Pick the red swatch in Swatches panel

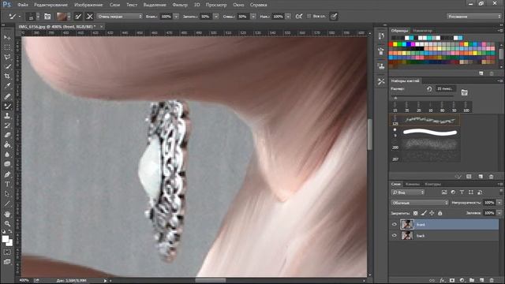pyautogui.click(x=391, y=44)
